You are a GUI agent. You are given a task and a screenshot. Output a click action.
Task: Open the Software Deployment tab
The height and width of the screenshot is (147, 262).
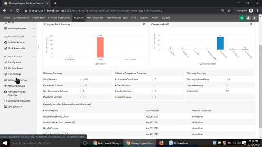click(59, 18)
